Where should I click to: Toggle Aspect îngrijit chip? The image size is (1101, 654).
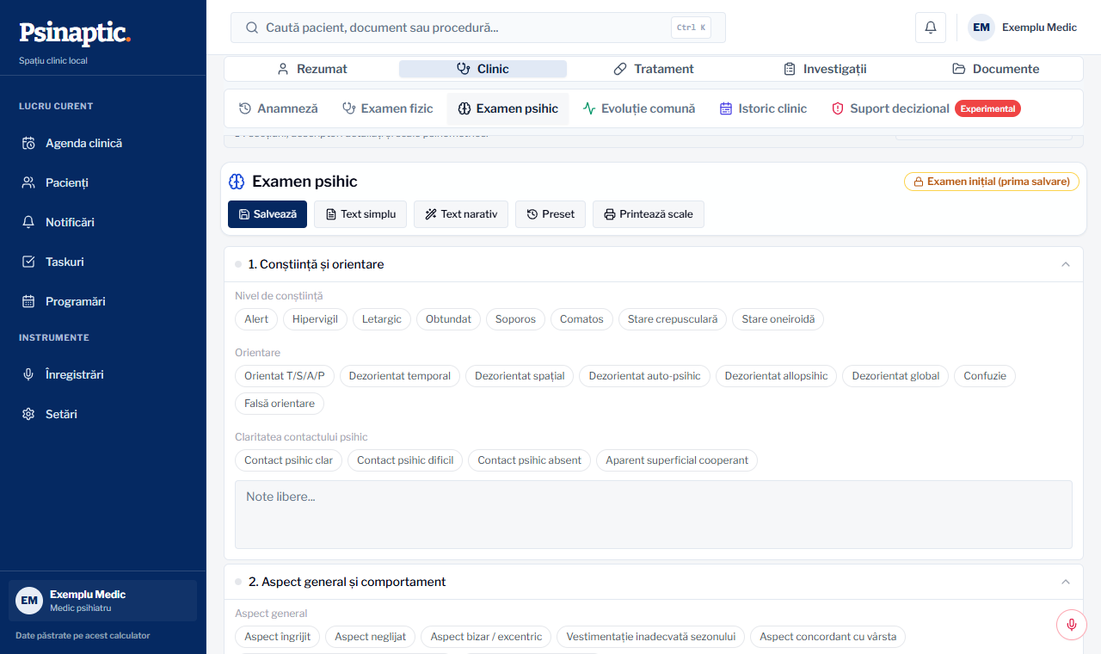point(278,637)
